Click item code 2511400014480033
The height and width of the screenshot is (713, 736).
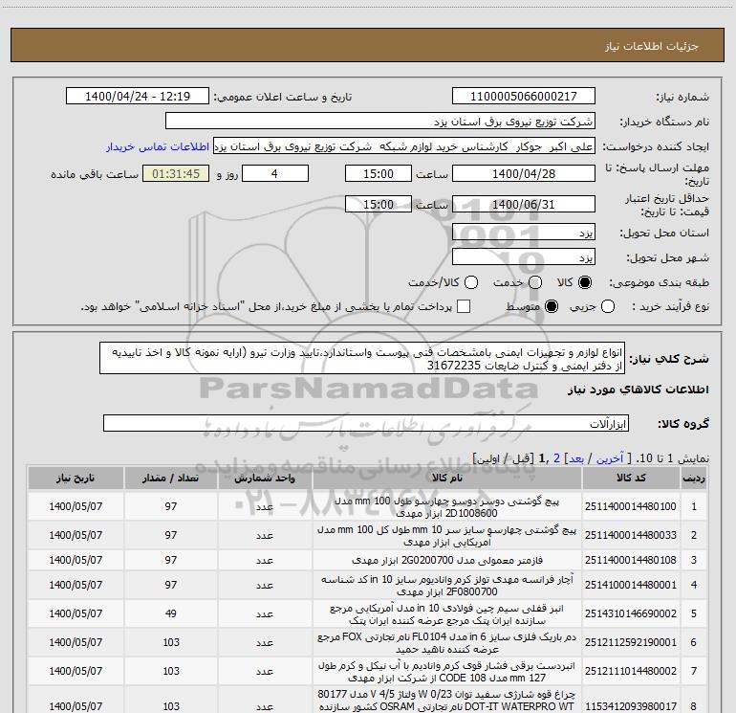(631, 535)
